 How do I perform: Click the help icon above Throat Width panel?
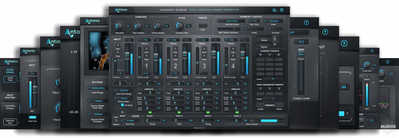point(372,51)
